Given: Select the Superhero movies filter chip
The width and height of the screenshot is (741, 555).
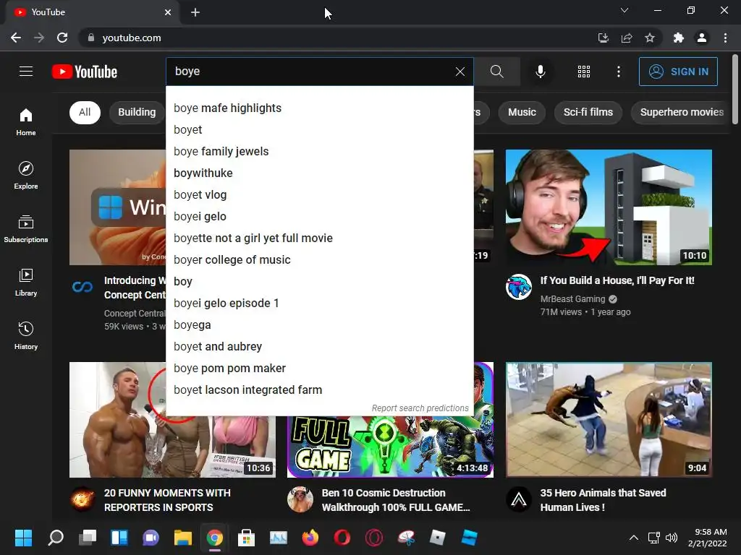Looking at the screenshot, I should [x=682, y=112].
